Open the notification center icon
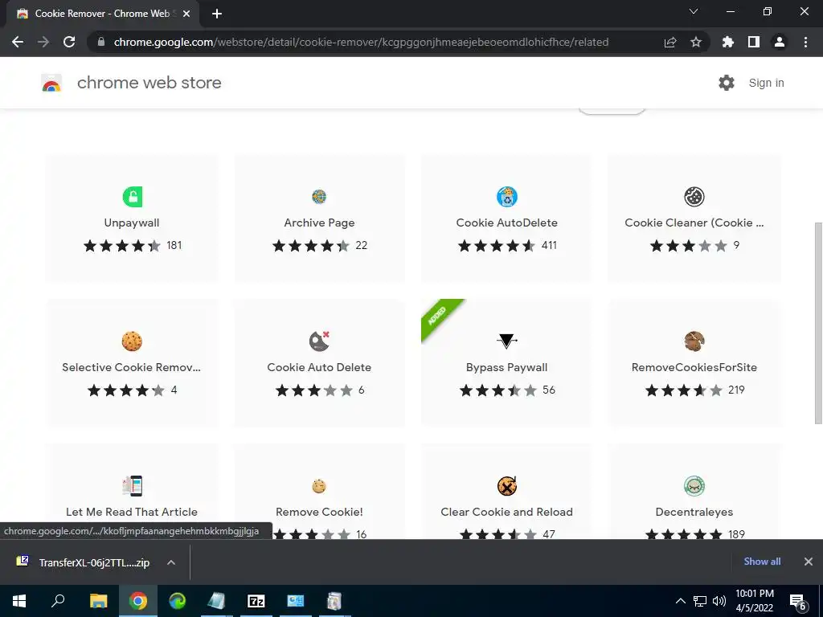823x617 pixels. (x=798, y=601)
